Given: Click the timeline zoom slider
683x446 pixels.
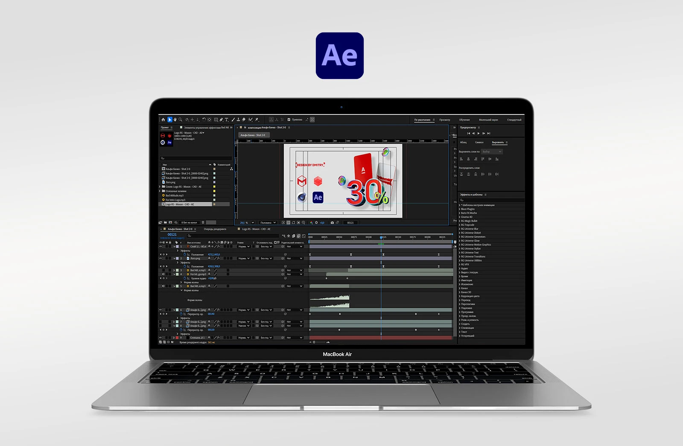Looking at the screenshot, I should 314,342.
